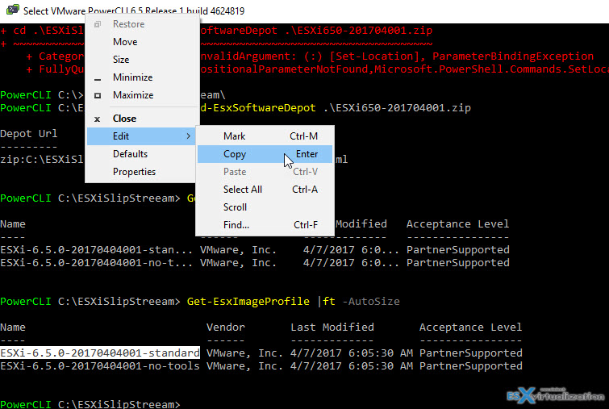Click the Restore icon in the system menu

click(98, 24)
